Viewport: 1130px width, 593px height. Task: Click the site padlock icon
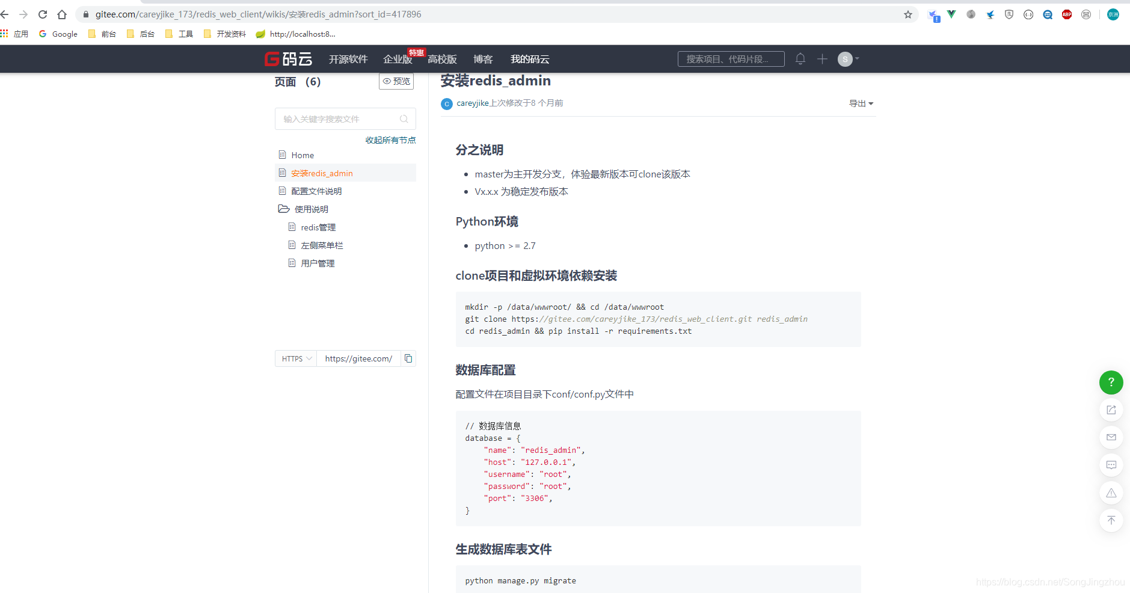click(85, 14)
